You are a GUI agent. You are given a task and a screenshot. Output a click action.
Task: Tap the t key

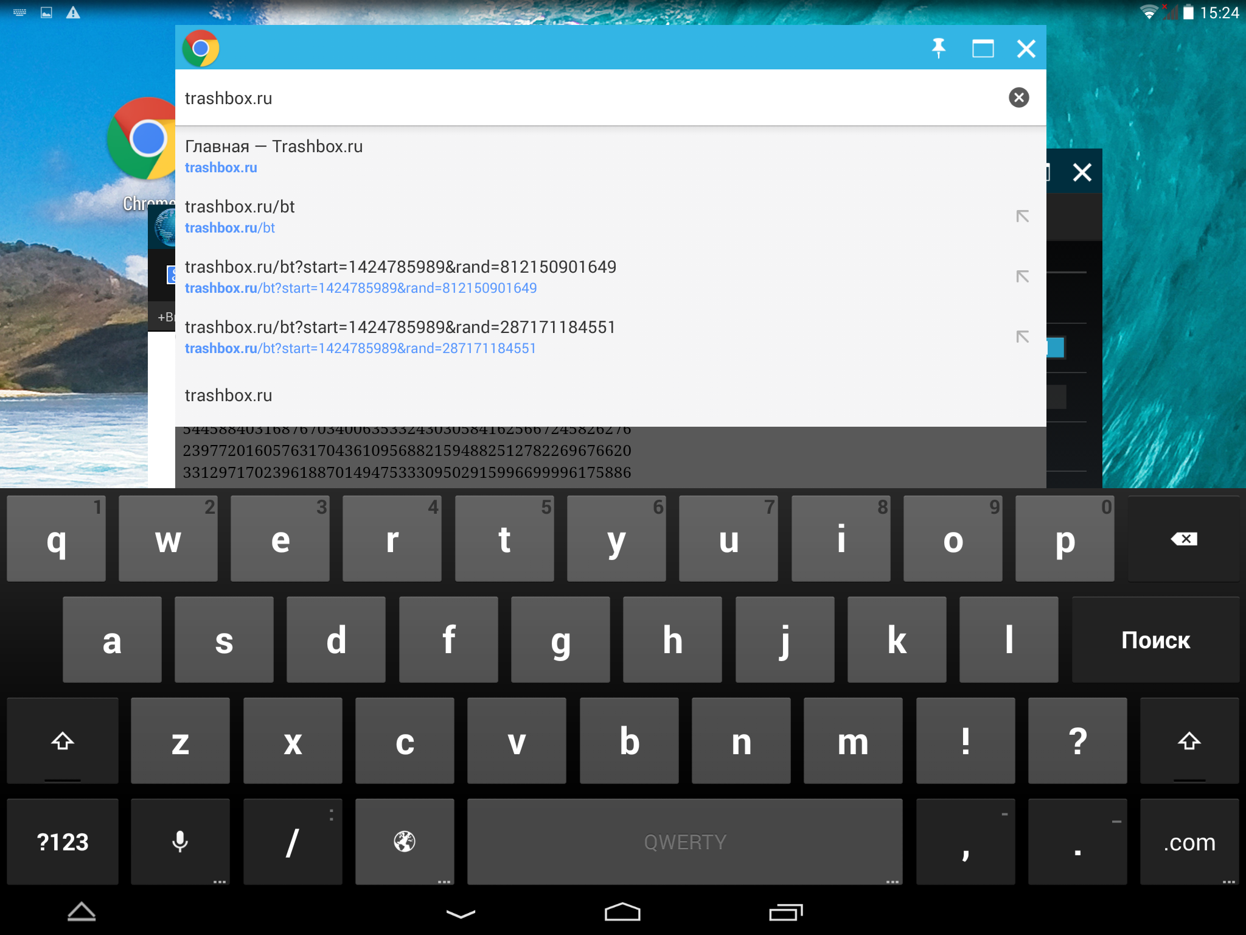tap(504, 539)
